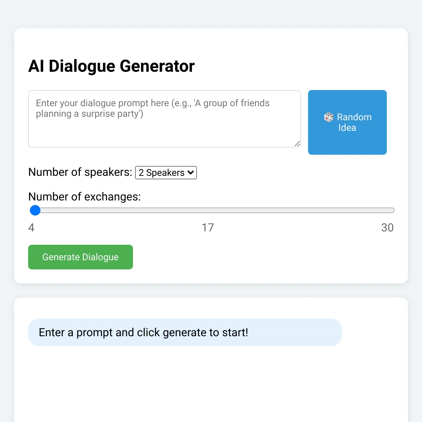Click the placeholder text in prompt box

click(153, 108)
